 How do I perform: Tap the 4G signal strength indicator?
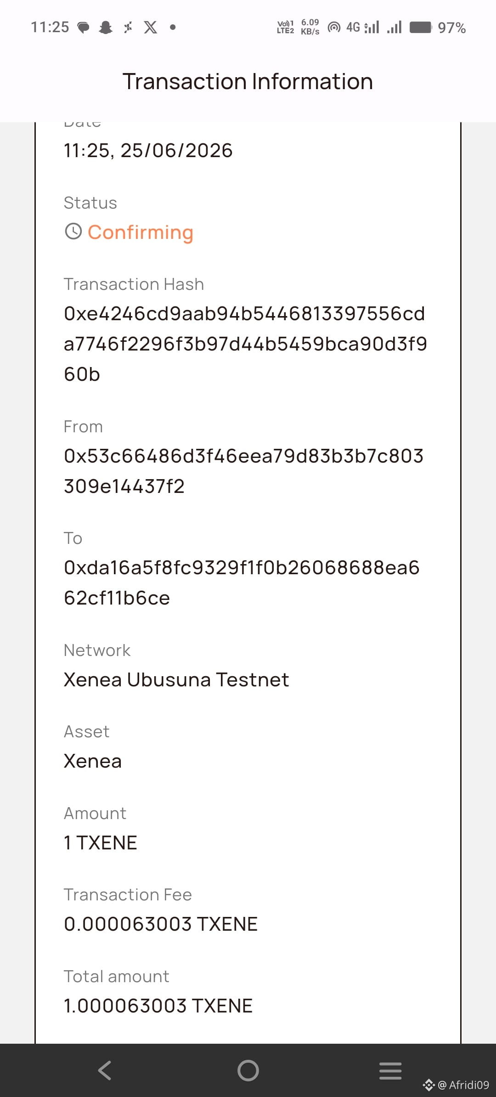[x=363, y=28]
